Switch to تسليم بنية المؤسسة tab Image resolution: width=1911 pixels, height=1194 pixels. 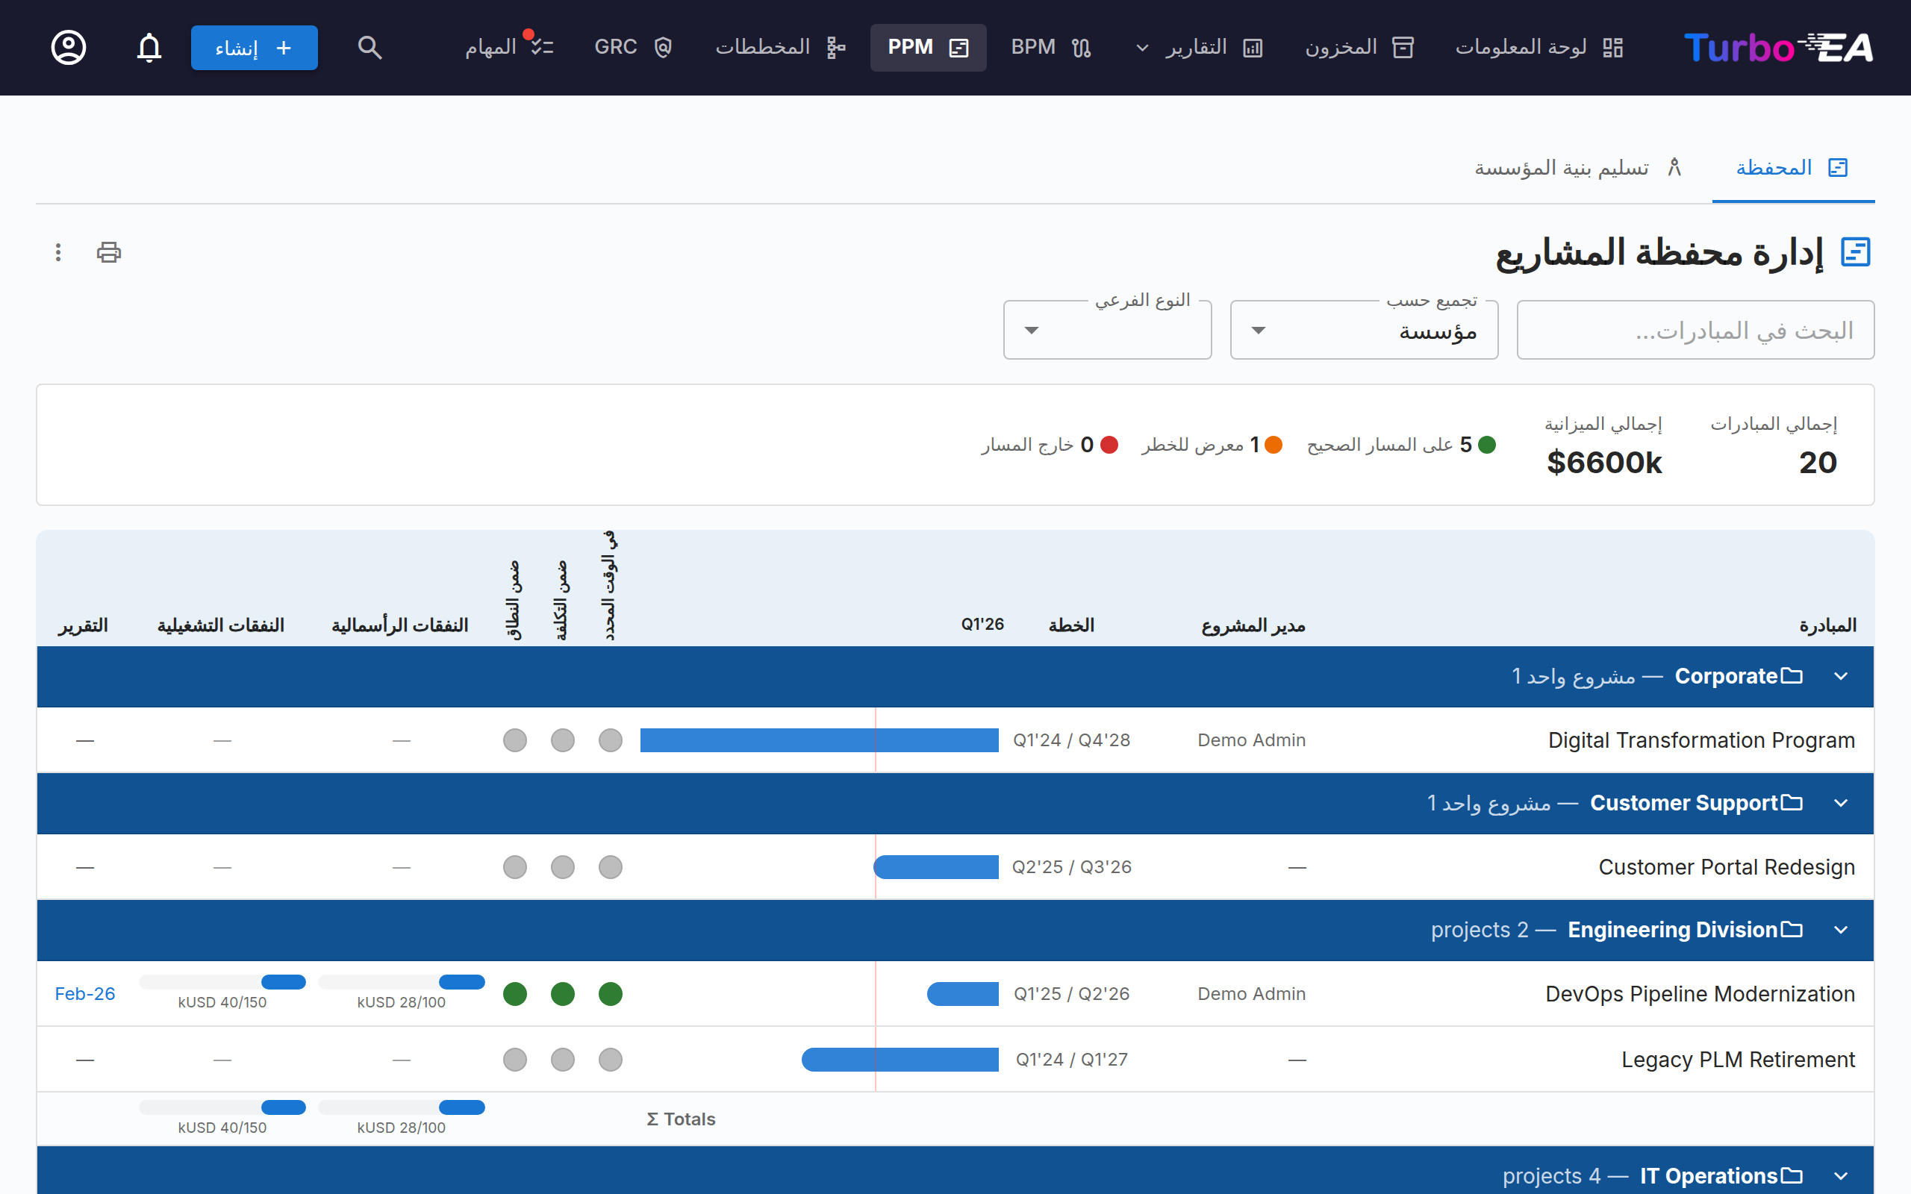(x=1578, y=167)
